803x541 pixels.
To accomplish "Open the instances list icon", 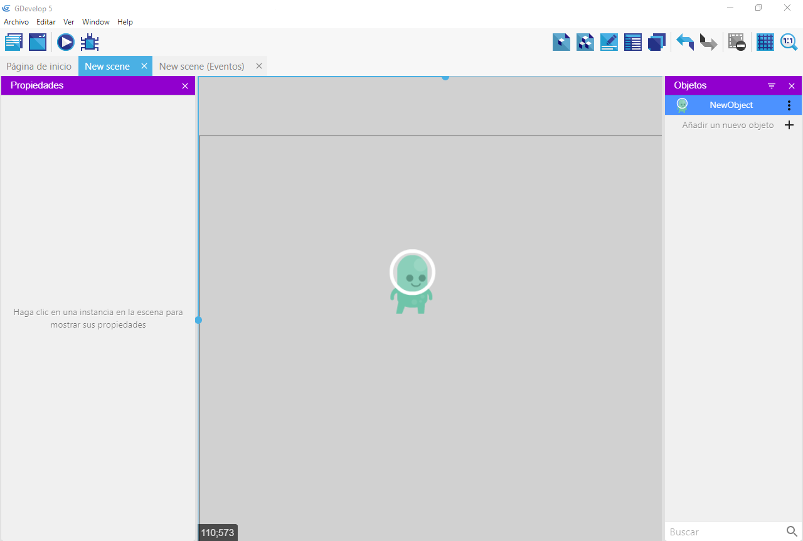I will [x=633, y=42].
